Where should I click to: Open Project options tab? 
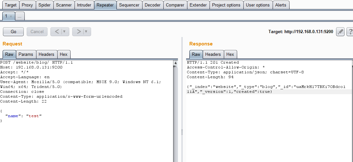pos(226,5)
